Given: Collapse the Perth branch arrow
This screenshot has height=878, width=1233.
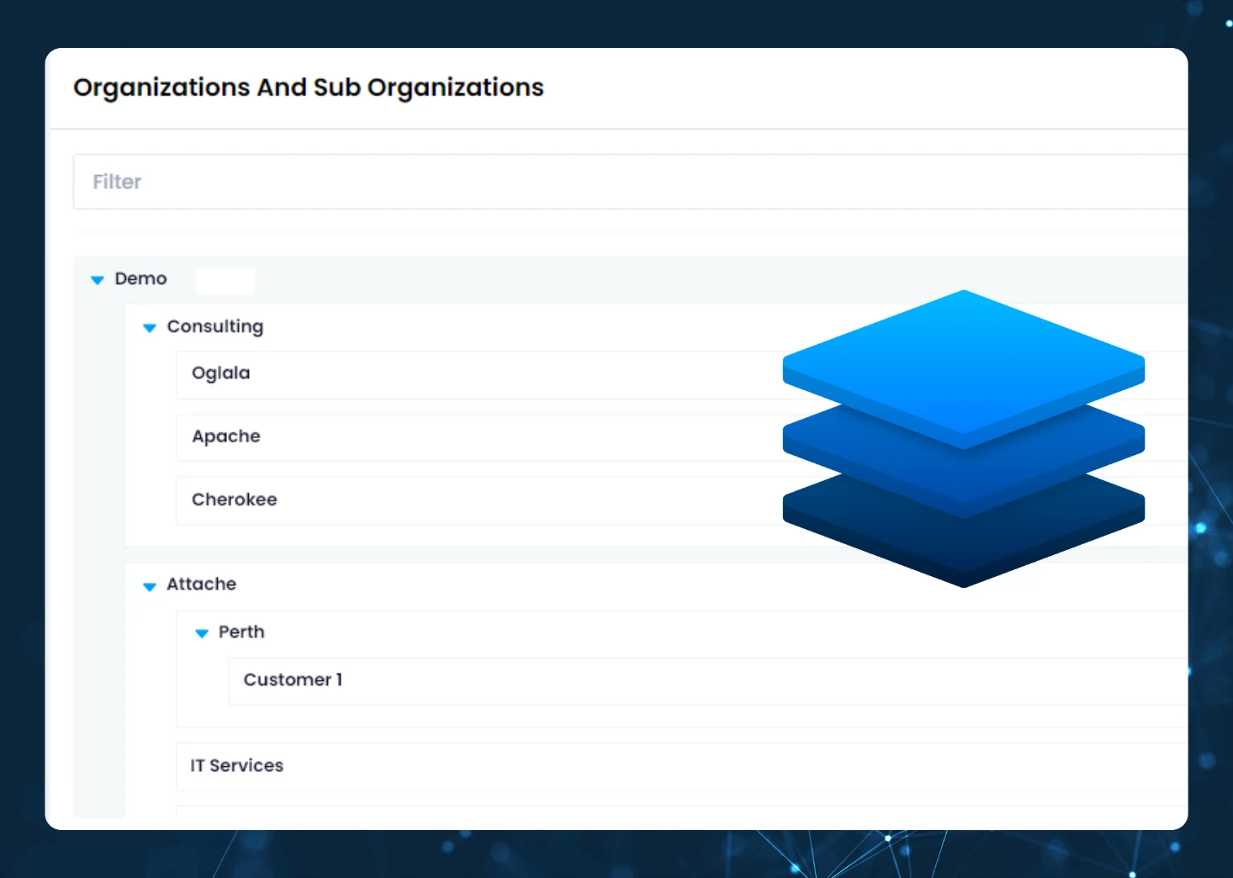Looking at the screenshot, I should coord(202,633).
